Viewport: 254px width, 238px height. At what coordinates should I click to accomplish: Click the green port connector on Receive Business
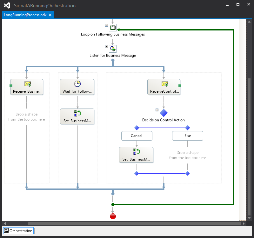point(11,85)
